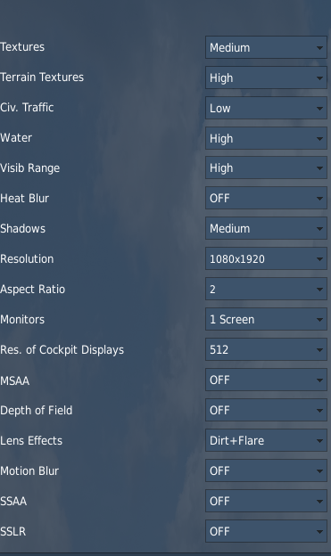Click the Textures label

pos(22,47)
